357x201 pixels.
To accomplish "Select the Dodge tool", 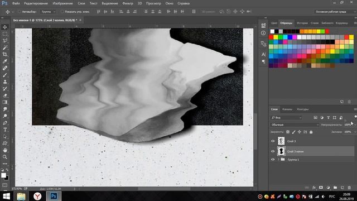I will click(5, 116).
